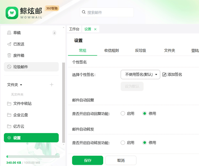This screenshot has width=199, height=166.
Task: Click the magnifier search icon
Action: pos(84,12)
